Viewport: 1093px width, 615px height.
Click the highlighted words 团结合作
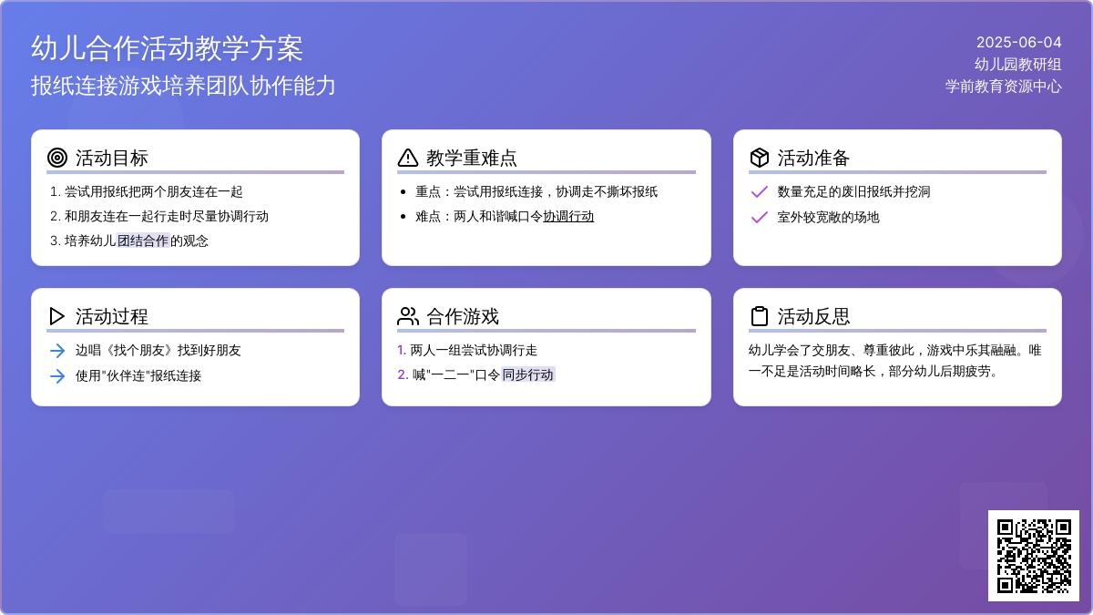[144, 241]
